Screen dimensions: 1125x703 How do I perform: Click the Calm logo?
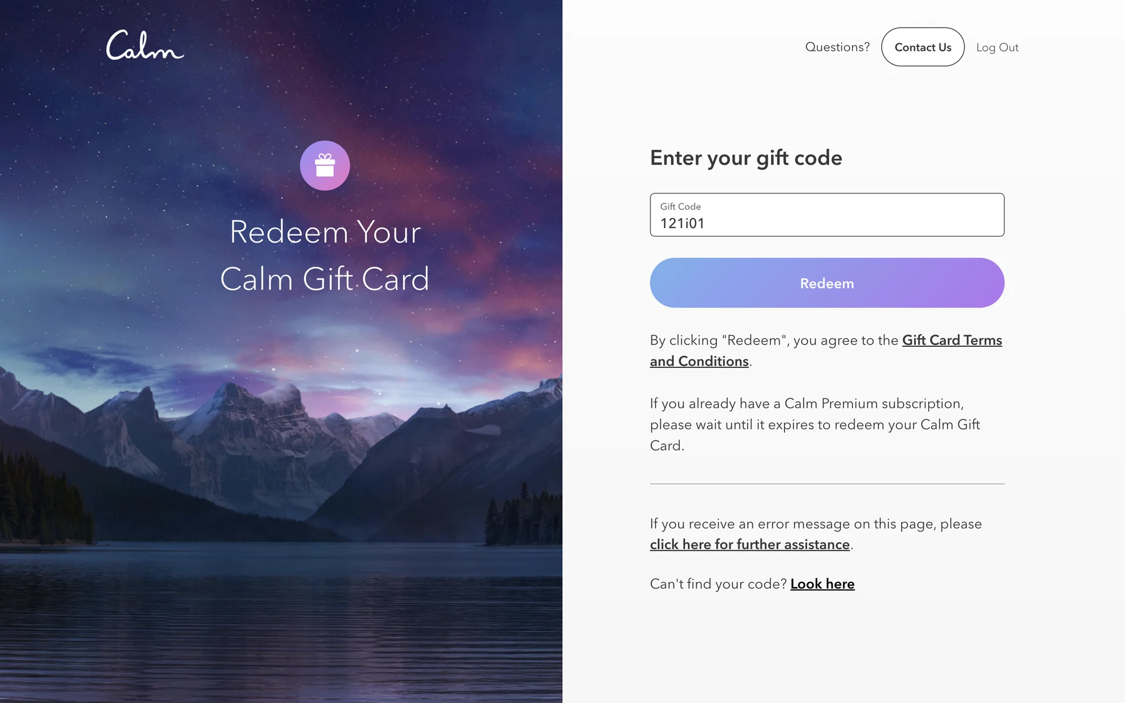pos(145,45)
